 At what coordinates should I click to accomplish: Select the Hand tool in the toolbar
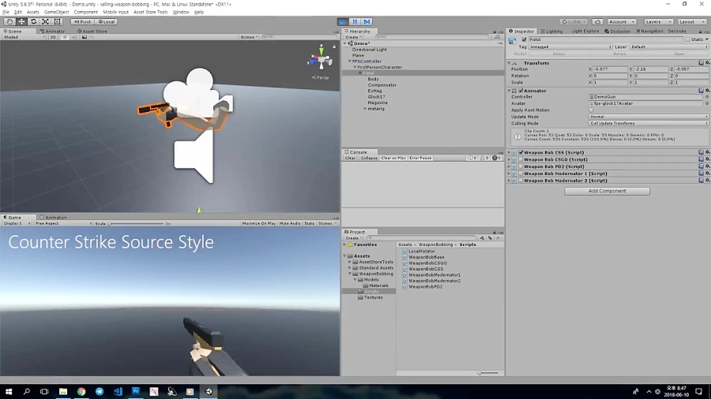click(x=9, y=21)
